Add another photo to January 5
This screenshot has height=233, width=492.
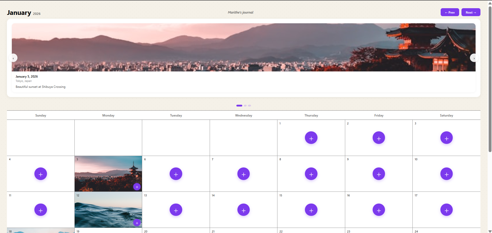[137, 187]
